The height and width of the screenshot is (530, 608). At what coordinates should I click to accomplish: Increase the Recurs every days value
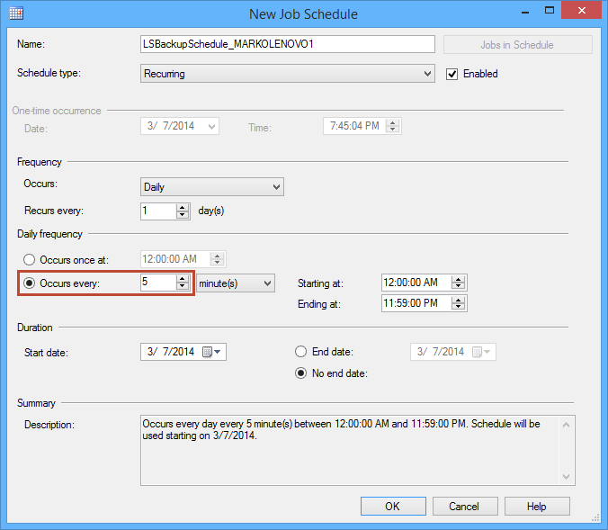(x=183, y=207)
